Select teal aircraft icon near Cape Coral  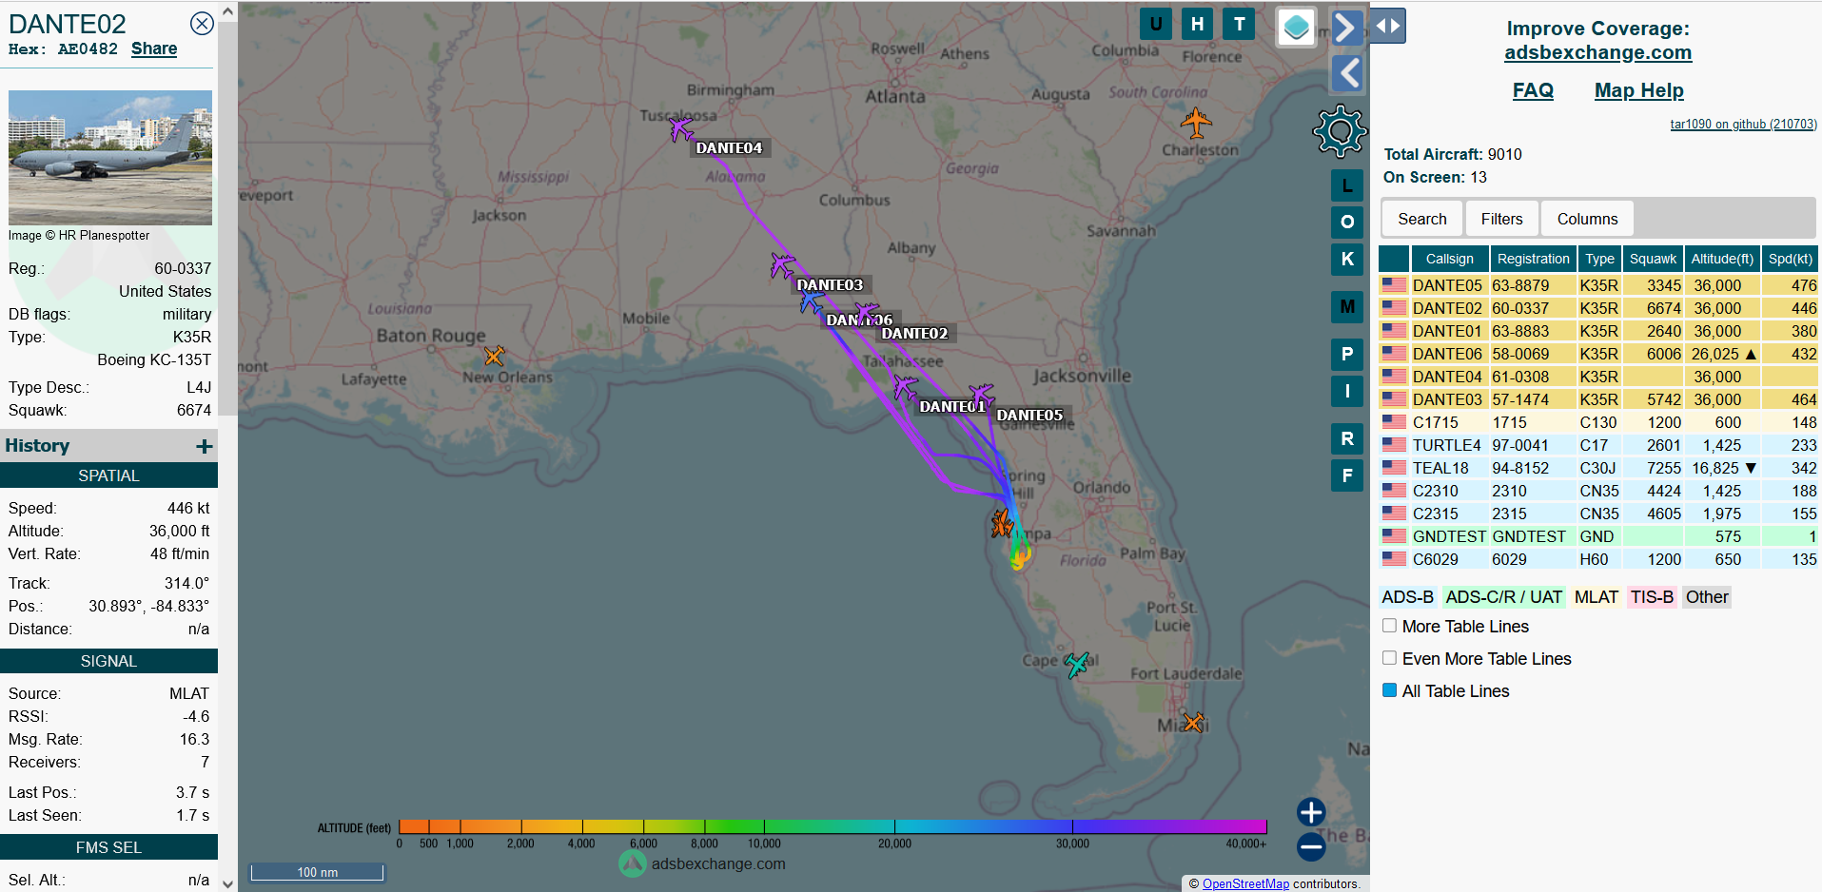[x=1077, y=664]
